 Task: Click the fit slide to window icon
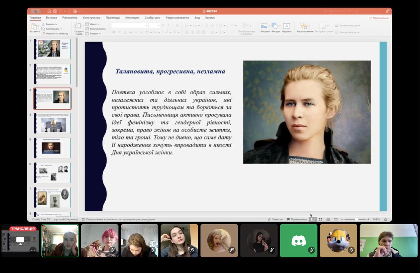[x=385, y=219]
